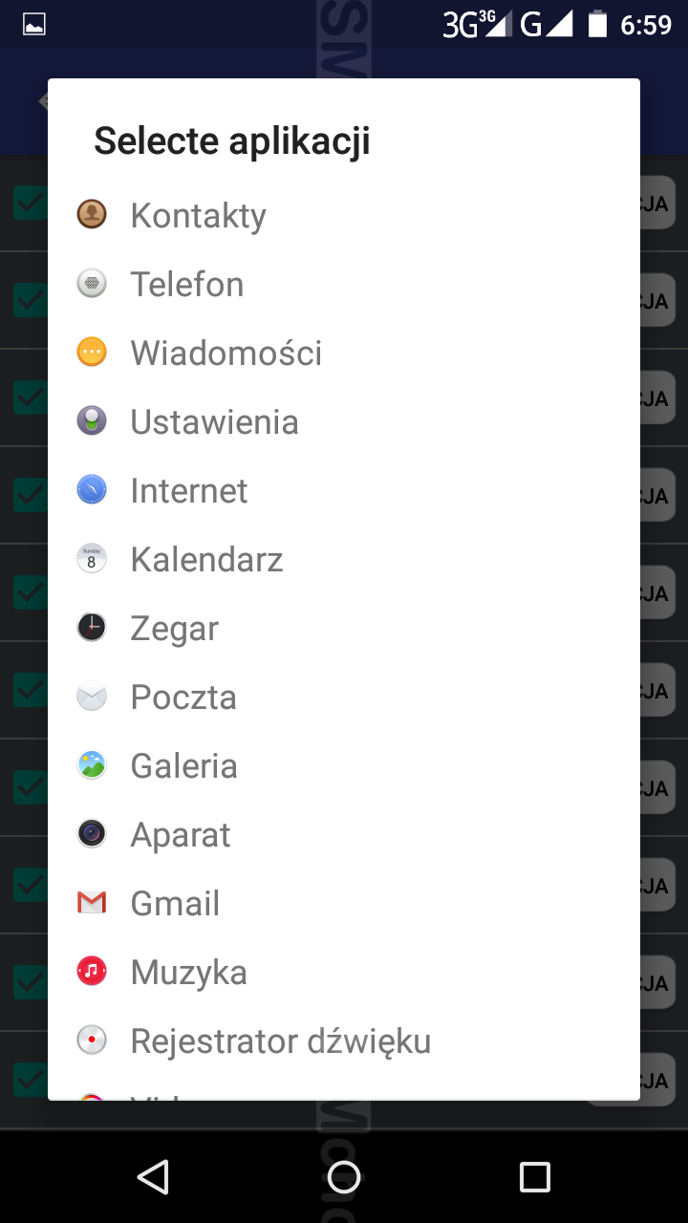Tap the blue Internet compass icon
688x1223 pixels.
coord(92,490)
